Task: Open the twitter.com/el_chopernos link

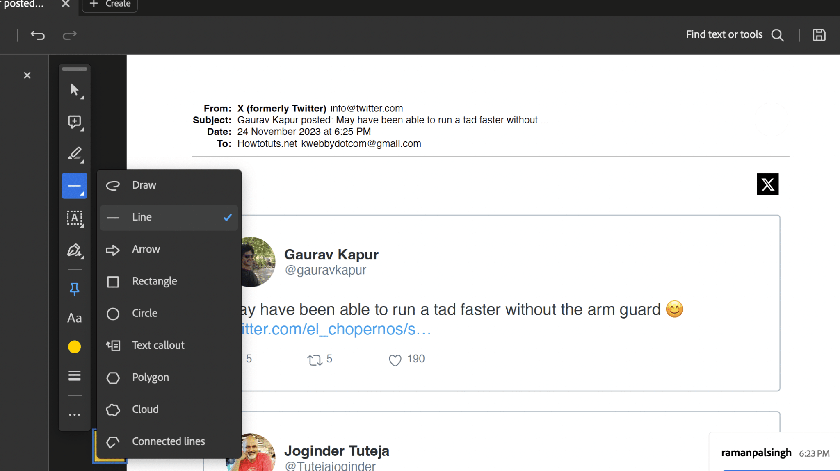Action: coord(336,329)
